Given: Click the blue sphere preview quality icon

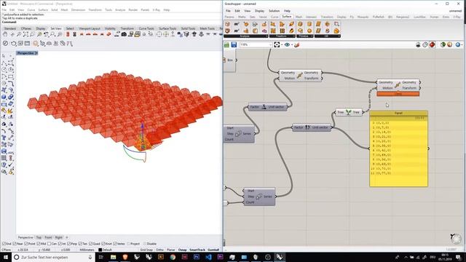Looking at the screenshot, I should pos(458,44).
